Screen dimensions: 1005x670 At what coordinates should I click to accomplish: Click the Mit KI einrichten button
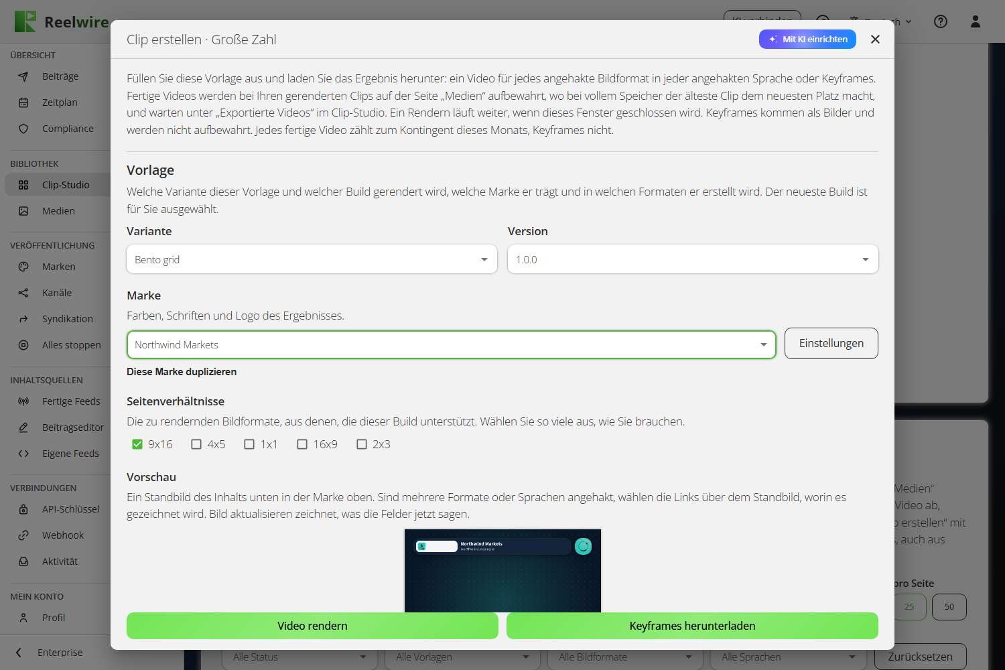807,39
